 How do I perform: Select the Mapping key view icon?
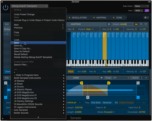[x=136, y=24]
